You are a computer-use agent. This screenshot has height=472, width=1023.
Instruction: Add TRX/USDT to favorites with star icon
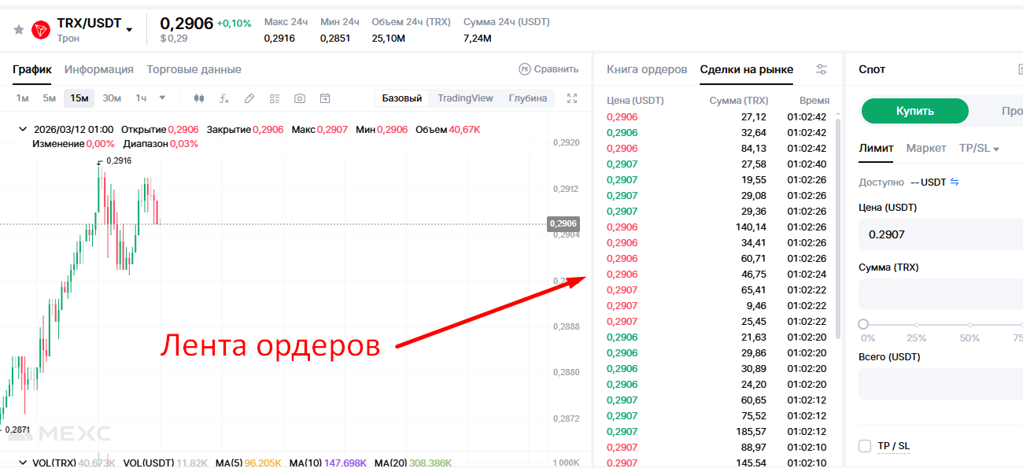click(19, 30)
